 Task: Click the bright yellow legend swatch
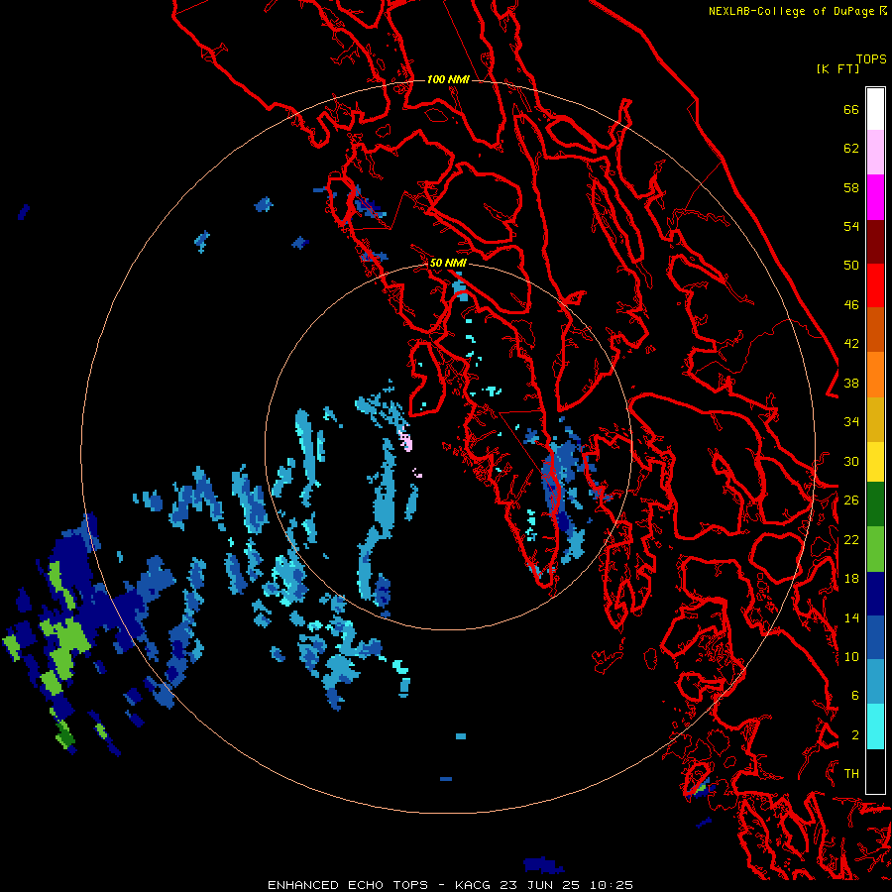[x=875, y=461]
